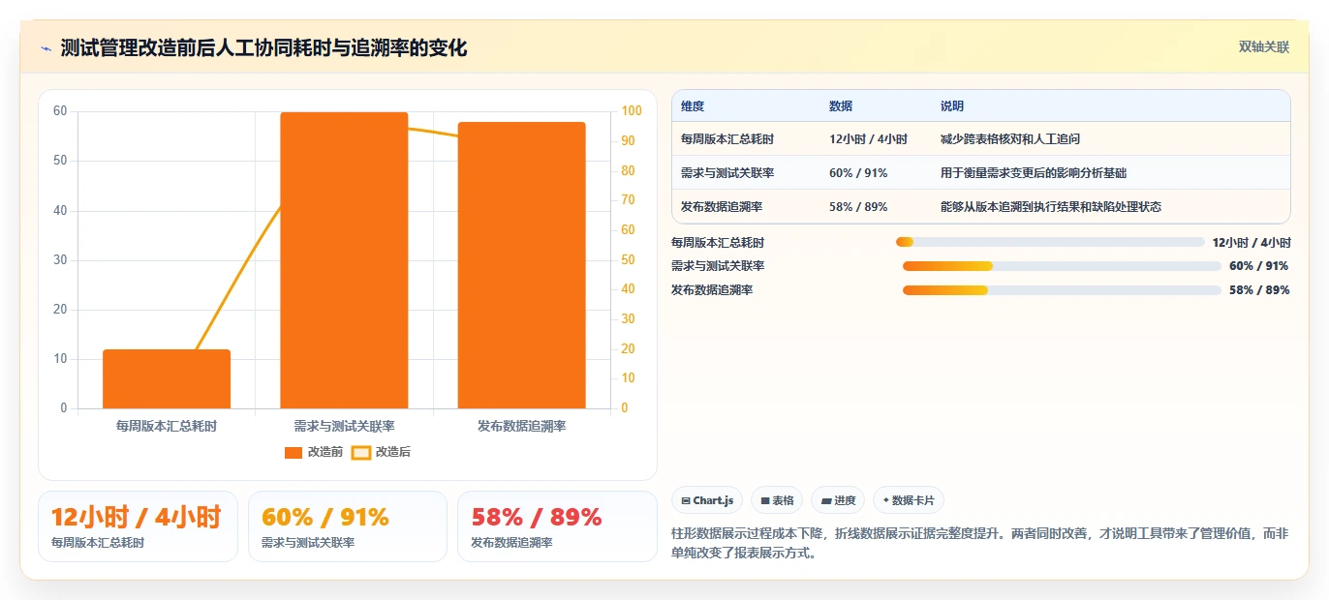Click the 发布数据追溯率 progress bar
The height and width of the screenshot is (600, 1329).
point(1062,290)
